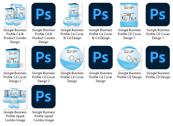Click filename 'CD Cover Design 1' under Photoshop icon

[158, 34]
